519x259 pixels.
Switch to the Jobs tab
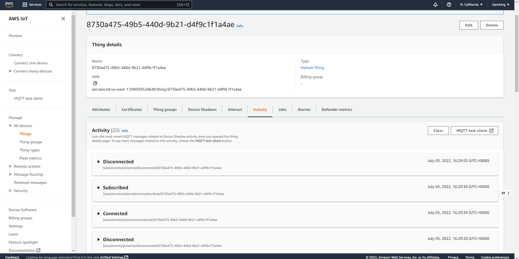[282, 109]
